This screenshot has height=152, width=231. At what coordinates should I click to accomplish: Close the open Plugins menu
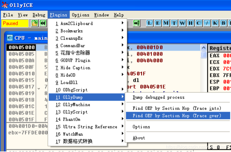coord(58,15)
